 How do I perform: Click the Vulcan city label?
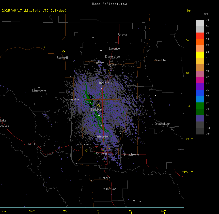click(x=138, y=201)
